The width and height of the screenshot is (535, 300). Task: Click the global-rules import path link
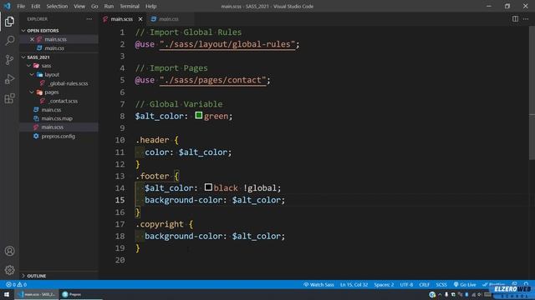[x=227, y=44]
